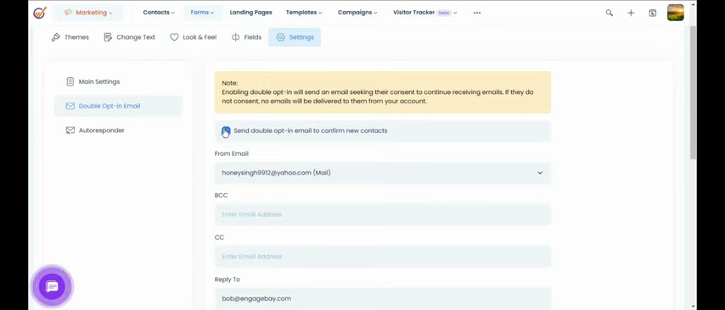Click the Fields icon
This screenshot has width=725, height=310.
[235, 37]
